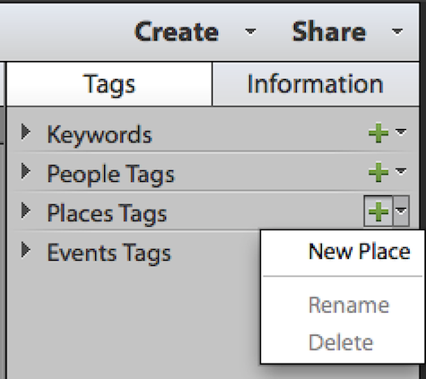Expand the Places Tags disclosure triangle
This screenshot has width=426, height=379.
[x=26, y=211]
